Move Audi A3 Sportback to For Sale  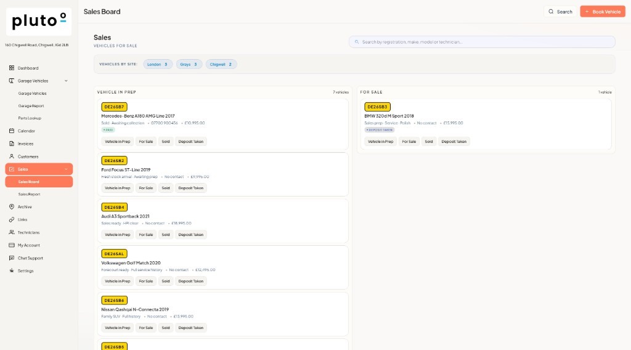145,235
